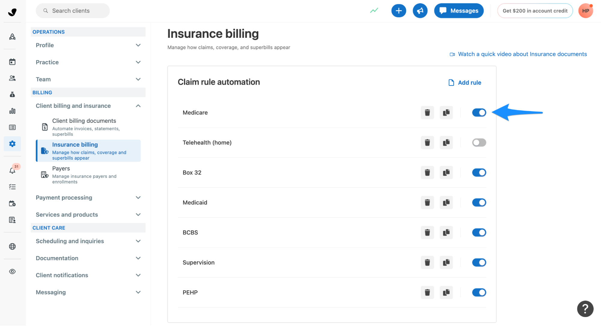The height and width of the screenshot is (326, 601).
Task: Expand the Payment processing section
Action: click(x=88, y=198)
